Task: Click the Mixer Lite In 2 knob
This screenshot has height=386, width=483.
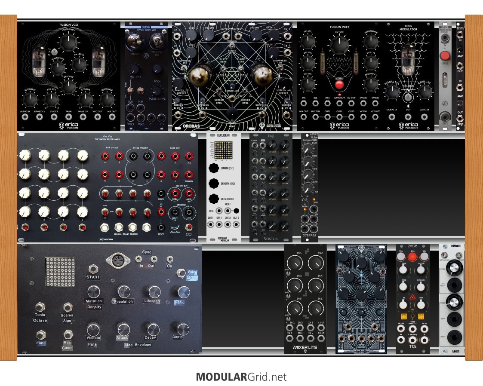Action: (315, 263)
